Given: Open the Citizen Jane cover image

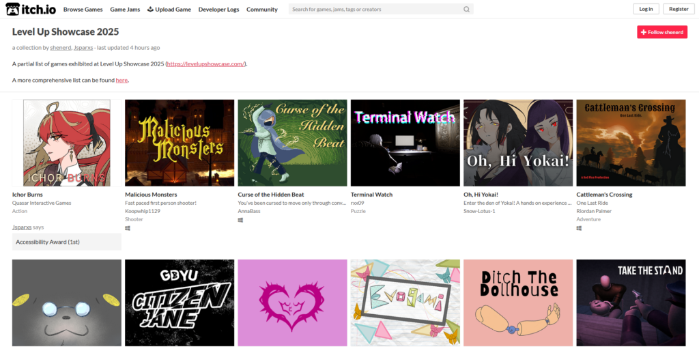Looking at the screenshot, I should point(180,303).
